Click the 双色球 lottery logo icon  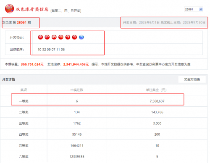coord(9,9)
